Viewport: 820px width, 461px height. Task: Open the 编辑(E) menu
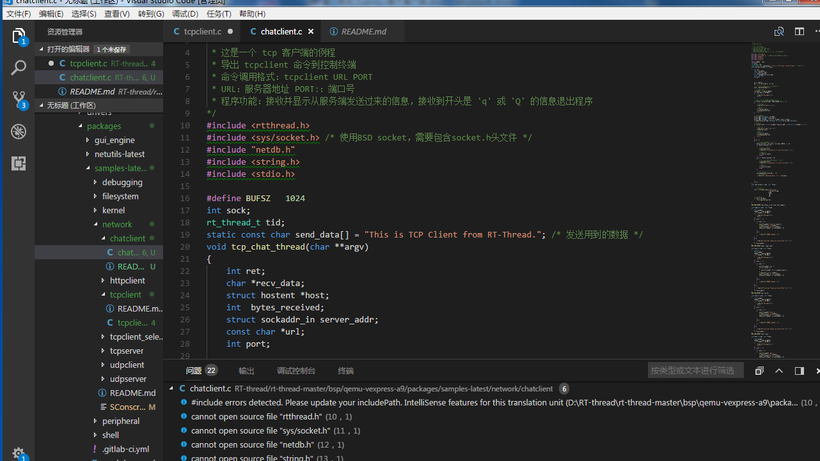(51, 13)
